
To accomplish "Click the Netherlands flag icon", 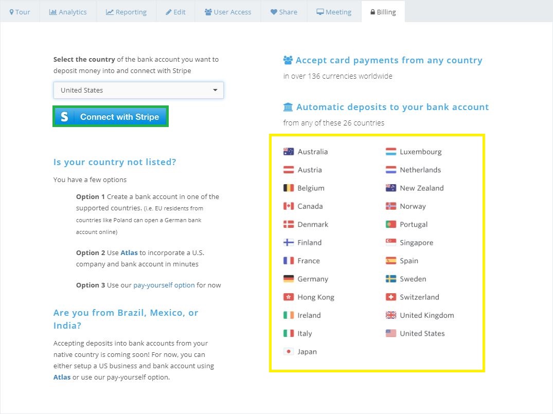I will (x=391, y=170).
